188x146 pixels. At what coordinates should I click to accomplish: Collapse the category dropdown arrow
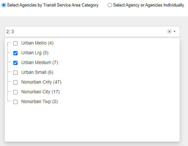(175, 32)
